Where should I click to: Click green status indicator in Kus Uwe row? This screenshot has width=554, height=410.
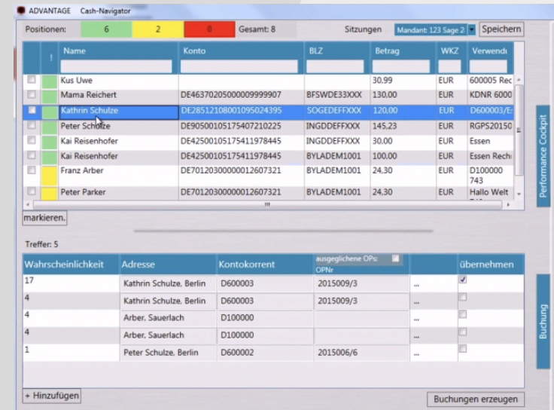click(x=50, y=81)
